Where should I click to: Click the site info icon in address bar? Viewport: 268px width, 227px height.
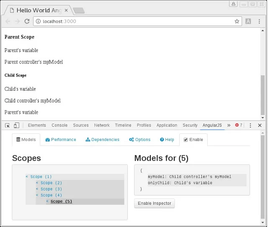(38, 21)
